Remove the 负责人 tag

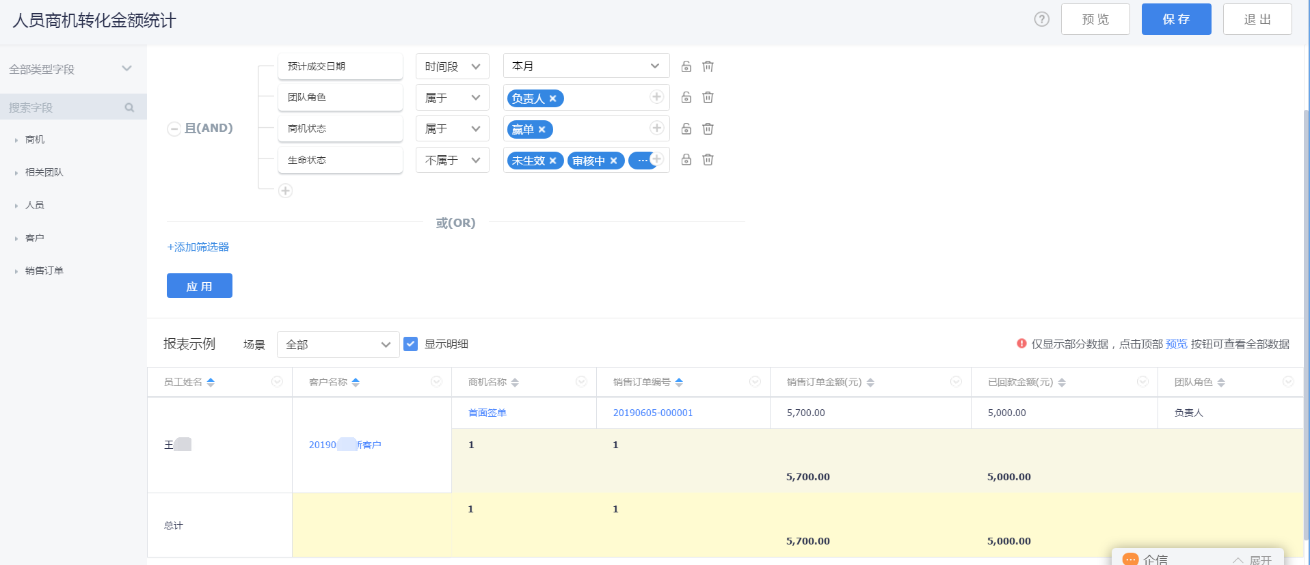(x=553, y=98)
